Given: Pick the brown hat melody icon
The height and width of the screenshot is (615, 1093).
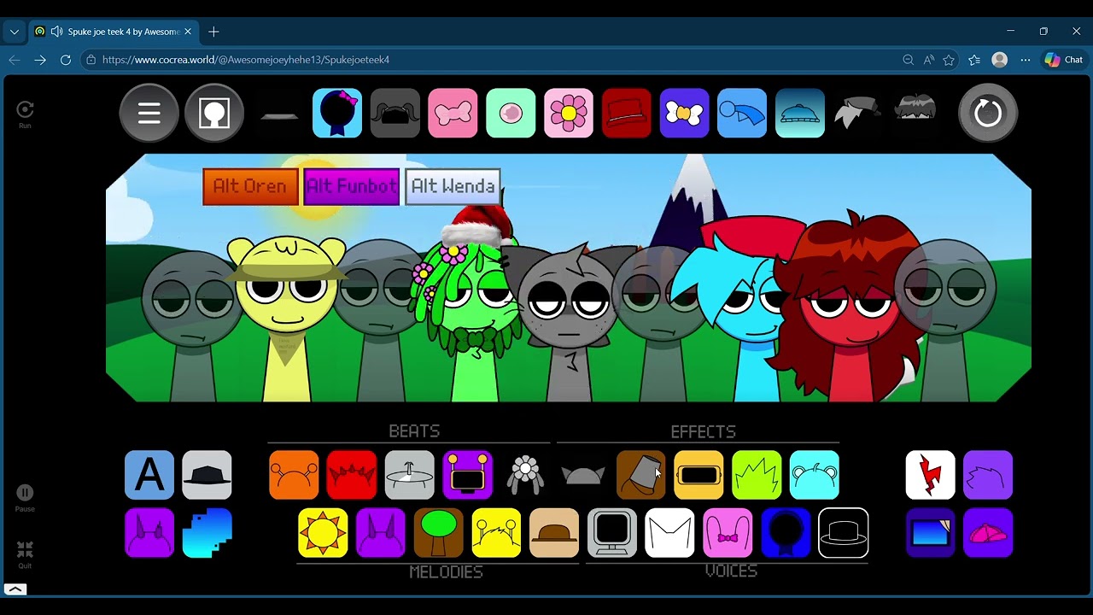Looking at the screenshot, I should pos(554,533).
